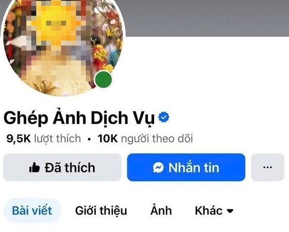Open the three-dots more options button
This screenshot has width=289, height=232.
pyautogui.click(x=268, y=167)
